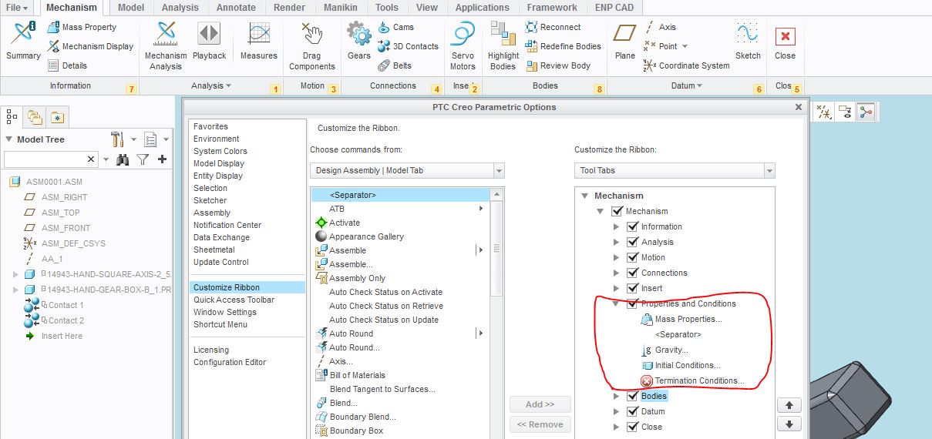Open the Summary information tool

point(23,41)
